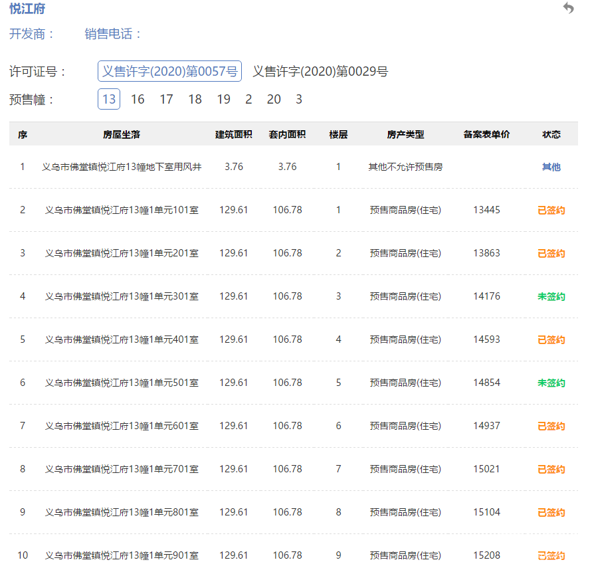Viewport: 590px width, 566px height.
Task: Click 已签约 status for 201室
Action: (551, 253)
